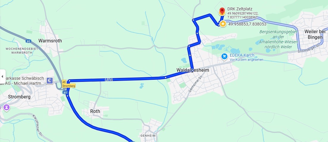Click the Weiler bei Bingen town label

315,34
